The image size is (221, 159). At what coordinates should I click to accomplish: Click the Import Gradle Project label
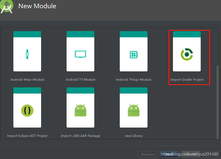pyautogui.click(x=187, y=80)
